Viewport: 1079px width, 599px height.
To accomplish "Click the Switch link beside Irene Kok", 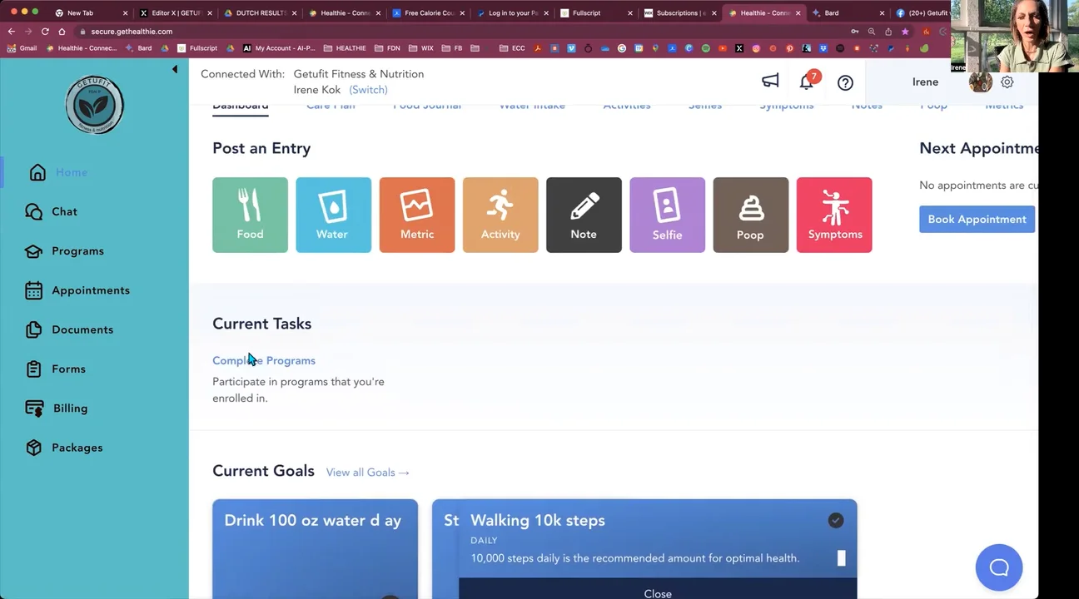I will [x=368, y=90].
